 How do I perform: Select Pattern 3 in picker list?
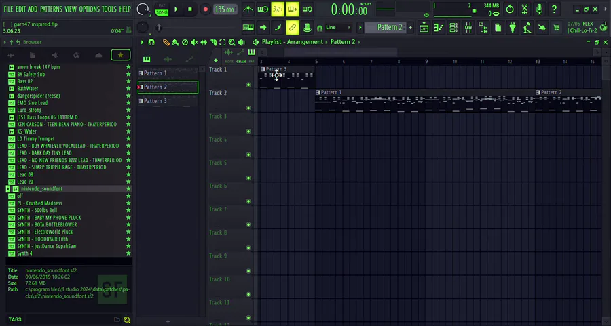[168, 101]
